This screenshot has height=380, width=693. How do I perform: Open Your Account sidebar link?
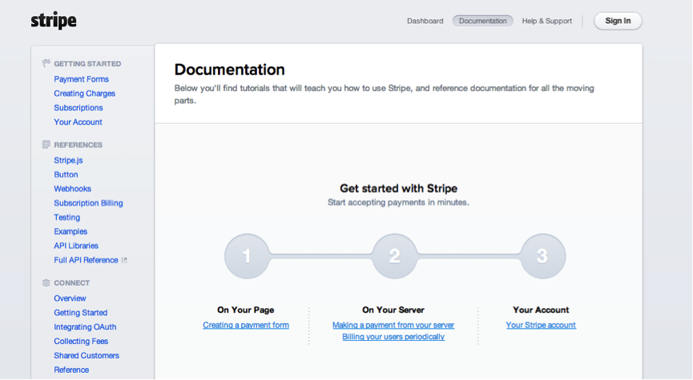[x=78, y=122]
